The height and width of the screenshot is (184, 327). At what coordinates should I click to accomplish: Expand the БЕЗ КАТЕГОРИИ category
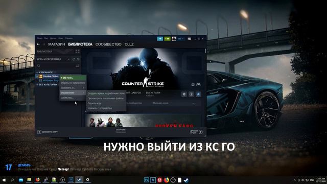pyautogui.click(x=47, y=84)
